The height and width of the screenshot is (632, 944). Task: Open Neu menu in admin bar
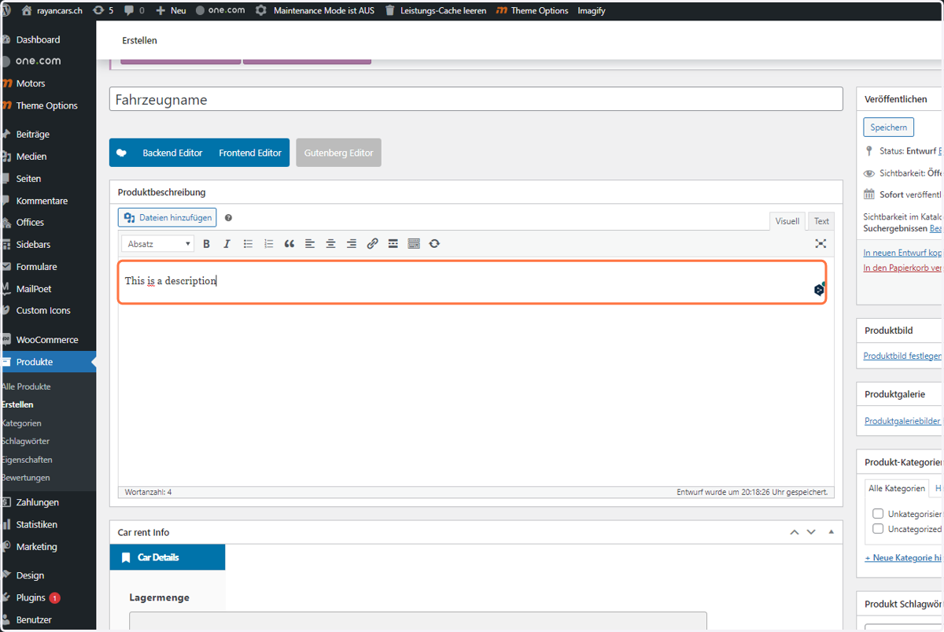(x=171, y=10)
